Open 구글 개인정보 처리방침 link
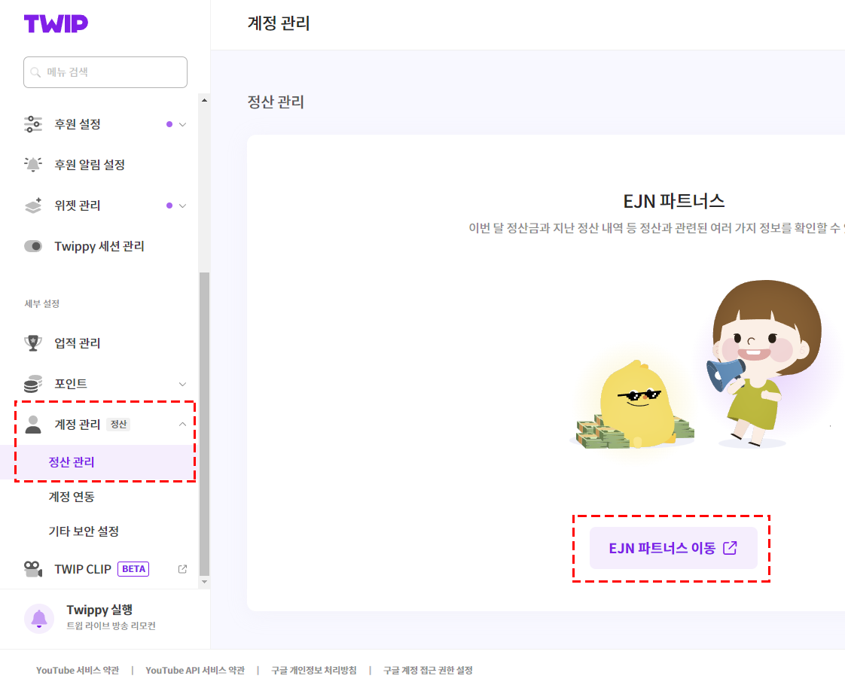 click(313, 670)
